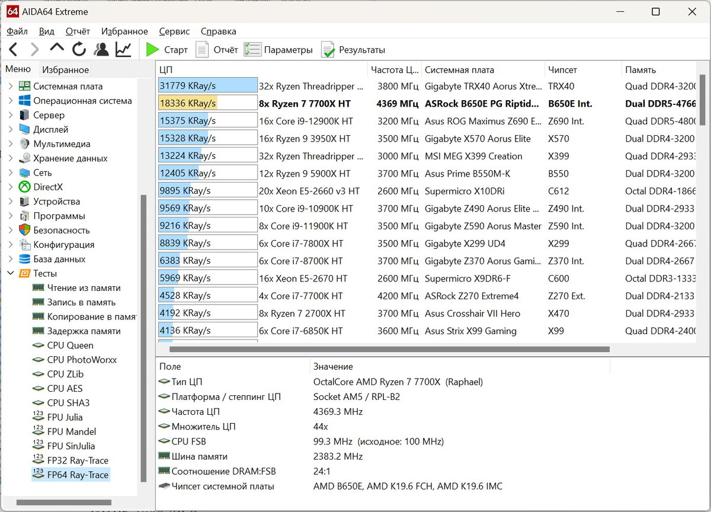Click the Мультимедиа speaker icon

tap(24, 144)
